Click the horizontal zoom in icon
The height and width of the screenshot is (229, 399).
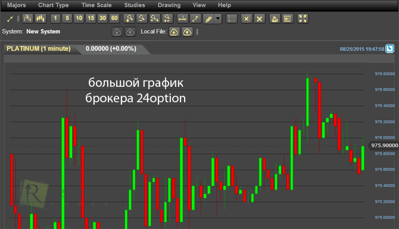coord(154,18)
